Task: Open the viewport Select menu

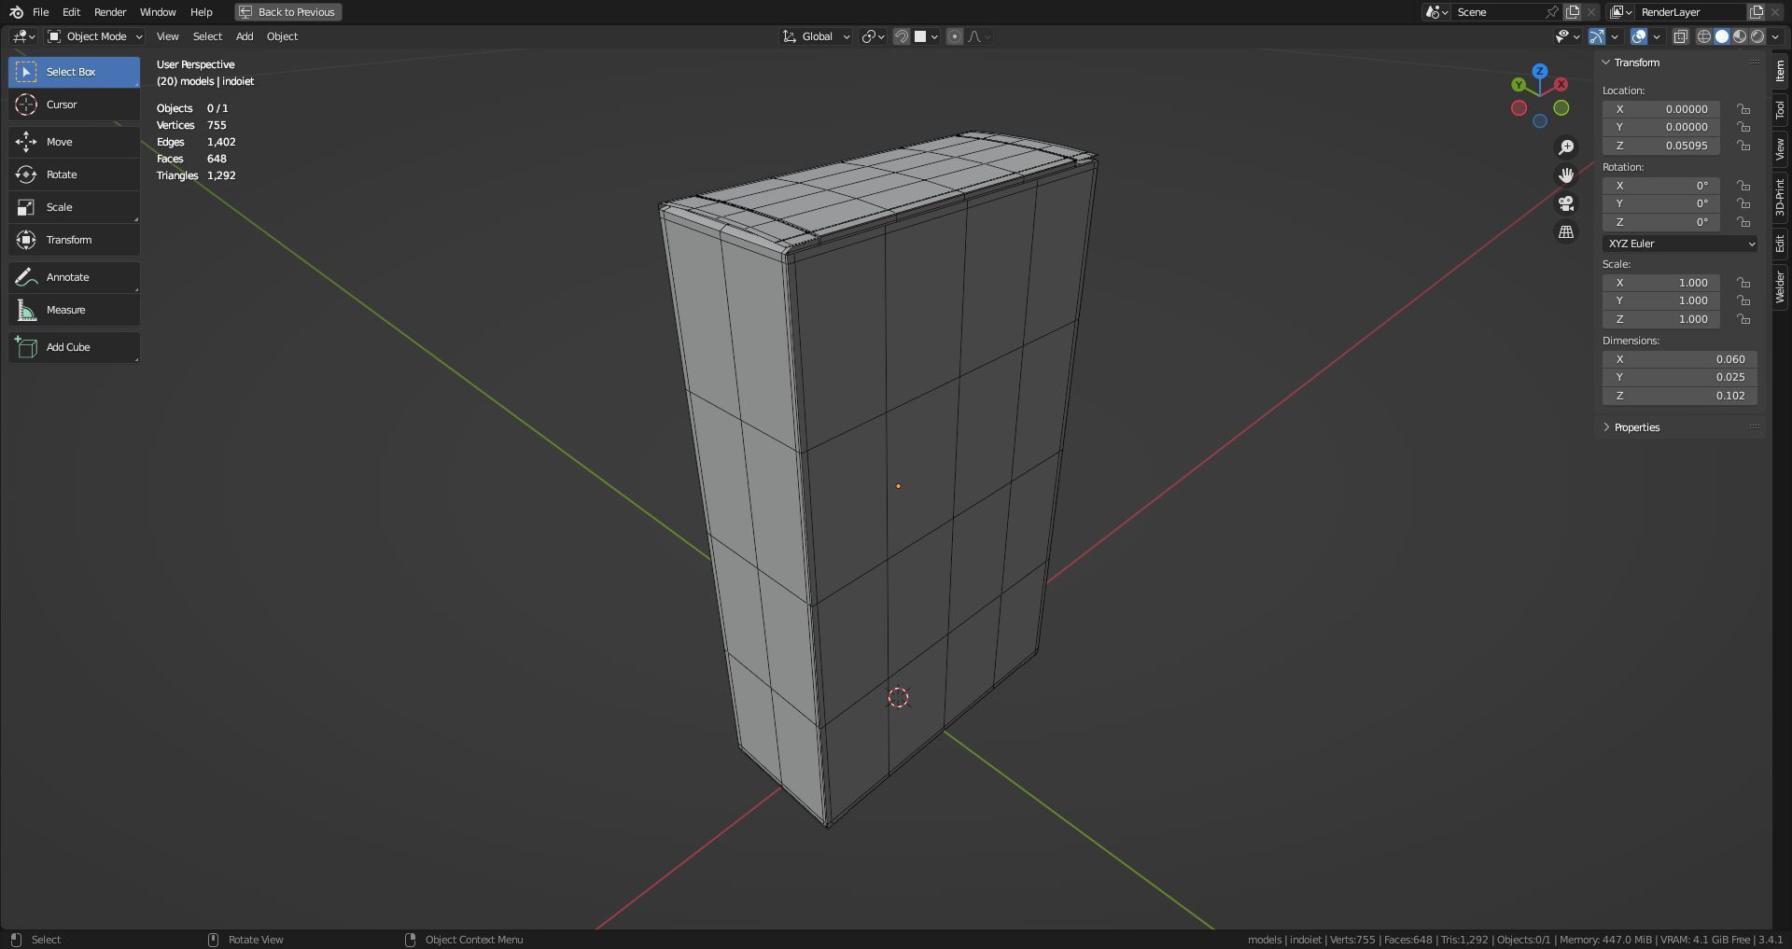Action: (207, 36)
